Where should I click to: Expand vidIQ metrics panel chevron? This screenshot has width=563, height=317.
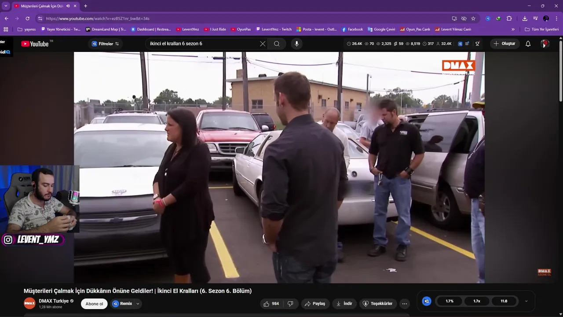pos(526,301)
